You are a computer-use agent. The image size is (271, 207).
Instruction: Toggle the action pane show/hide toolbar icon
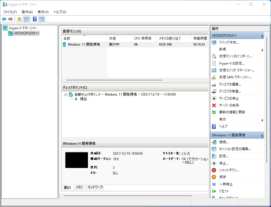tap(42, 19)
